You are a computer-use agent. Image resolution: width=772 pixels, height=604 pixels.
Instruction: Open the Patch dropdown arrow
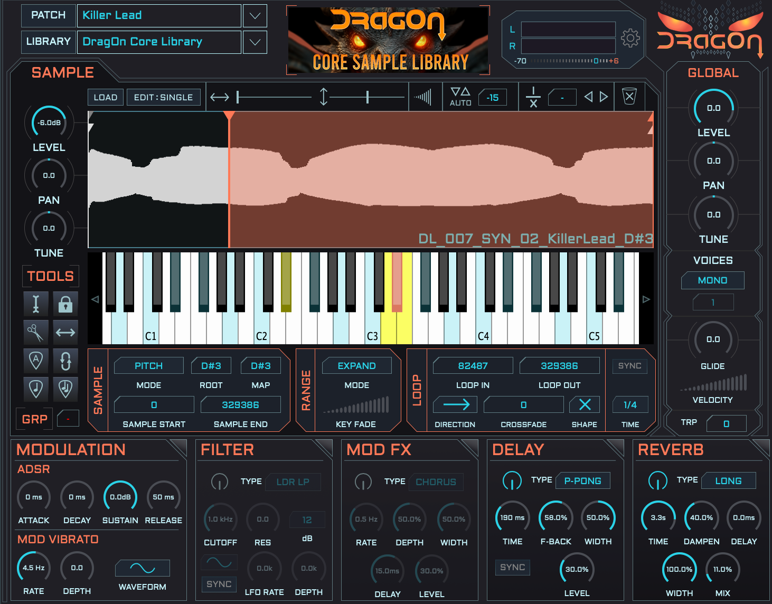tap(255, 16)
